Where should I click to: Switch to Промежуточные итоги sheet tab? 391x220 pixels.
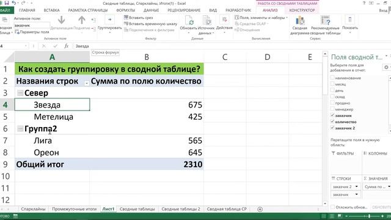click(x=74, y=209)
